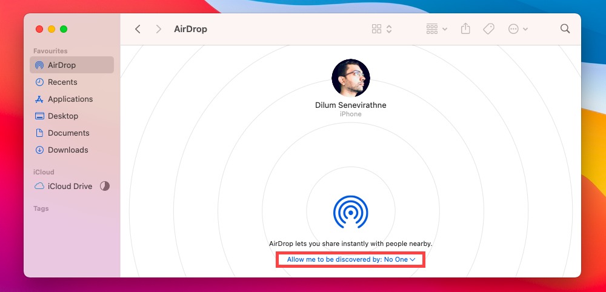Open Downloads from the sidebar
This screenshot has height=292, width=606.
pos(68,150)
